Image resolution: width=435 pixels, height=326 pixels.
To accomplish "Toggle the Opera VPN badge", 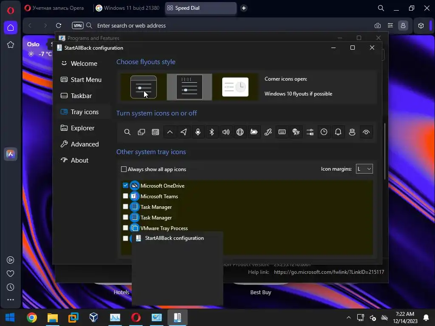I will [x=77, y=25].
